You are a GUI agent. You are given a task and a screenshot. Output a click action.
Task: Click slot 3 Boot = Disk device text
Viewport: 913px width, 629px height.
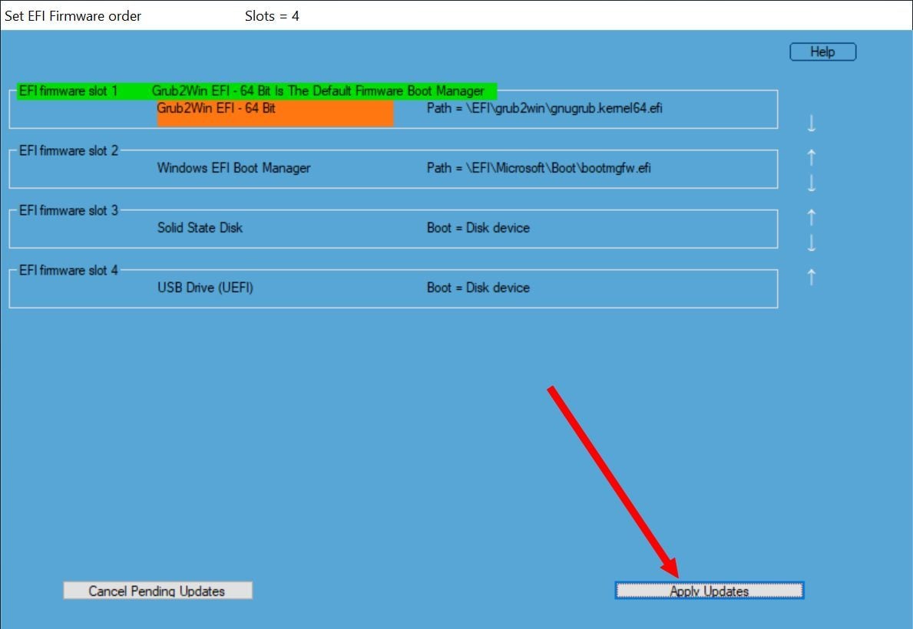click(478, 228)
